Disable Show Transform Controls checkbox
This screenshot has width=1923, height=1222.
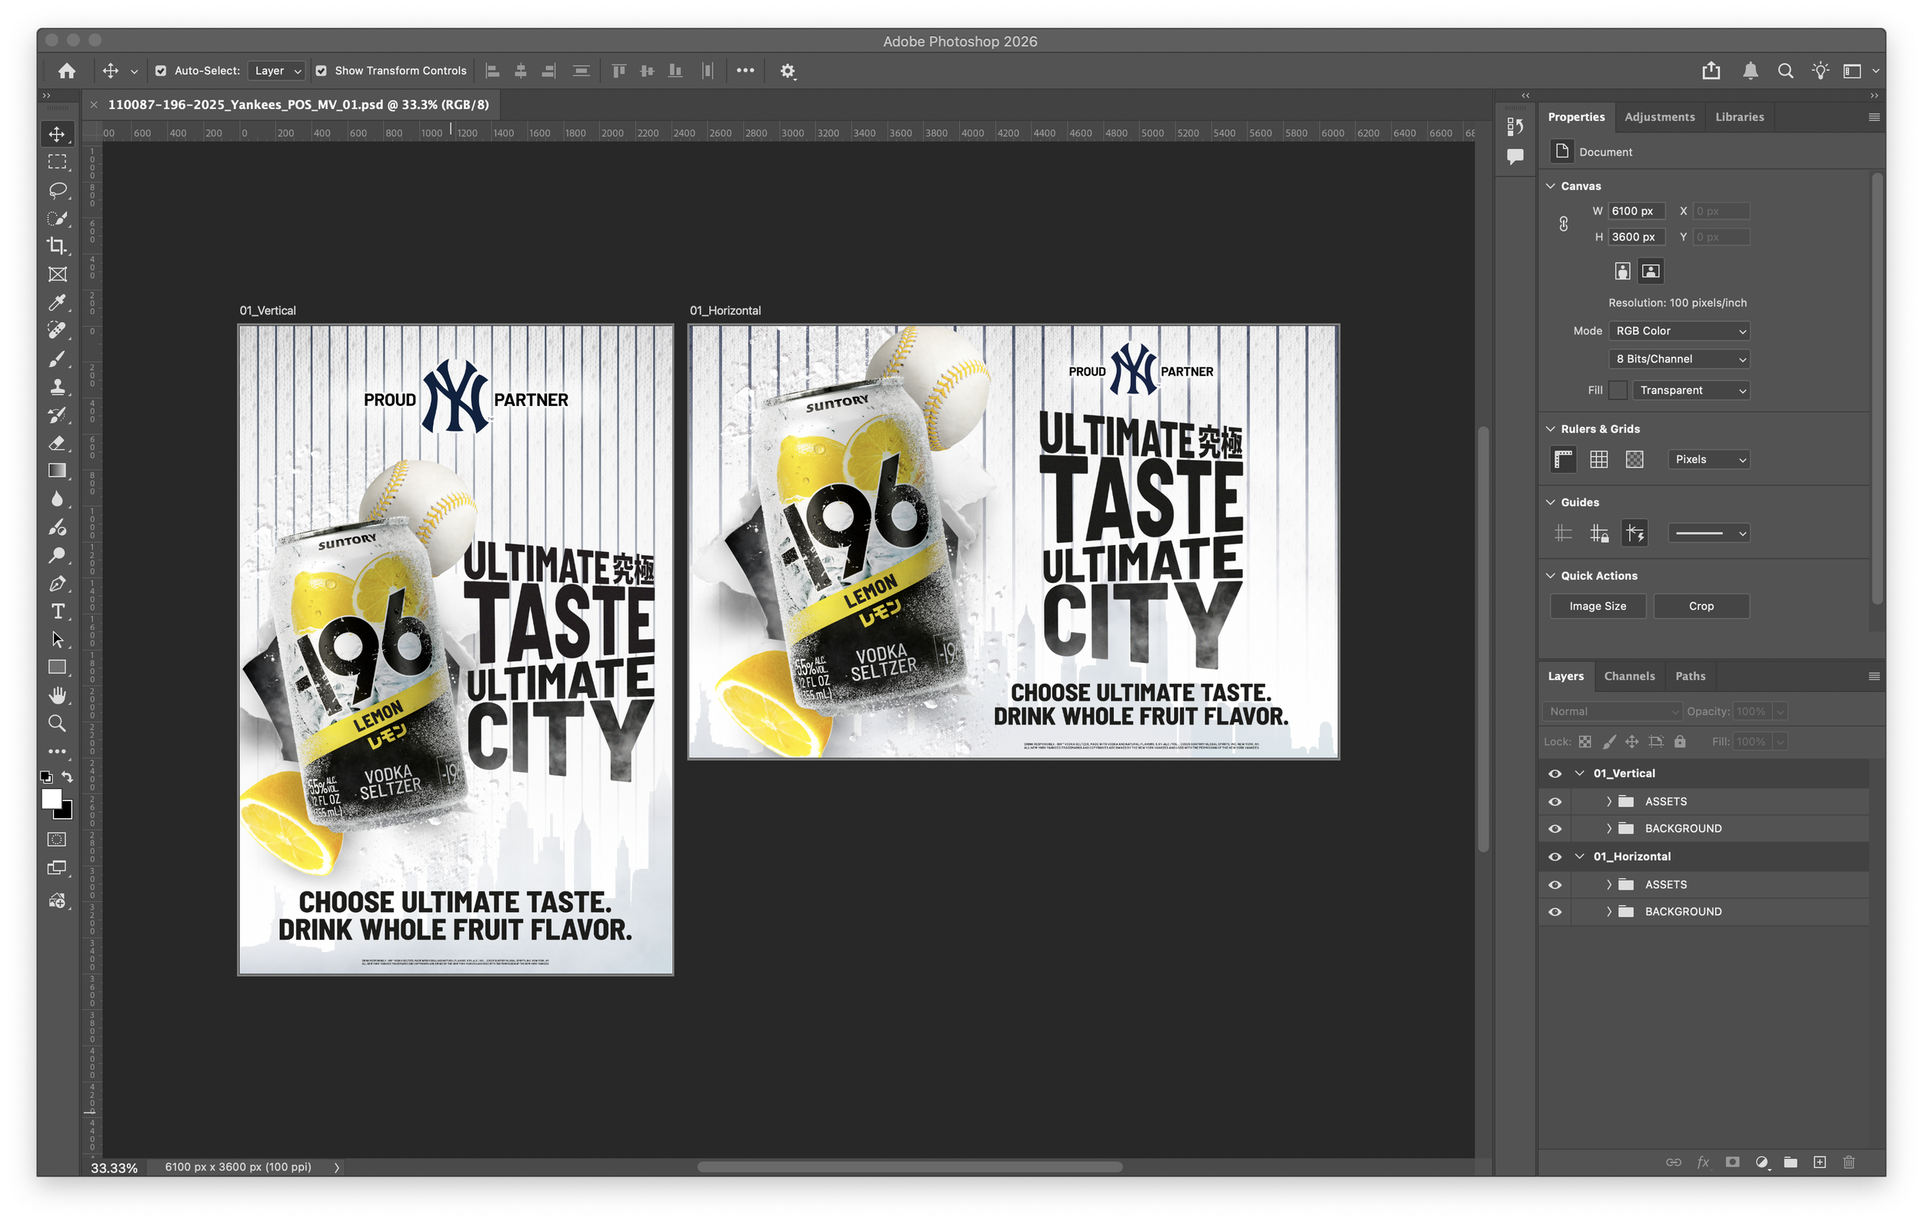point(321,71)
